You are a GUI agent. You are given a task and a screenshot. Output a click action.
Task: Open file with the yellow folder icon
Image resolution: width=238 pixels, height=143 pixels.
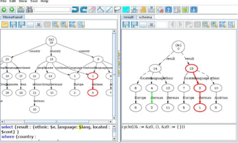tap(5, 24)
